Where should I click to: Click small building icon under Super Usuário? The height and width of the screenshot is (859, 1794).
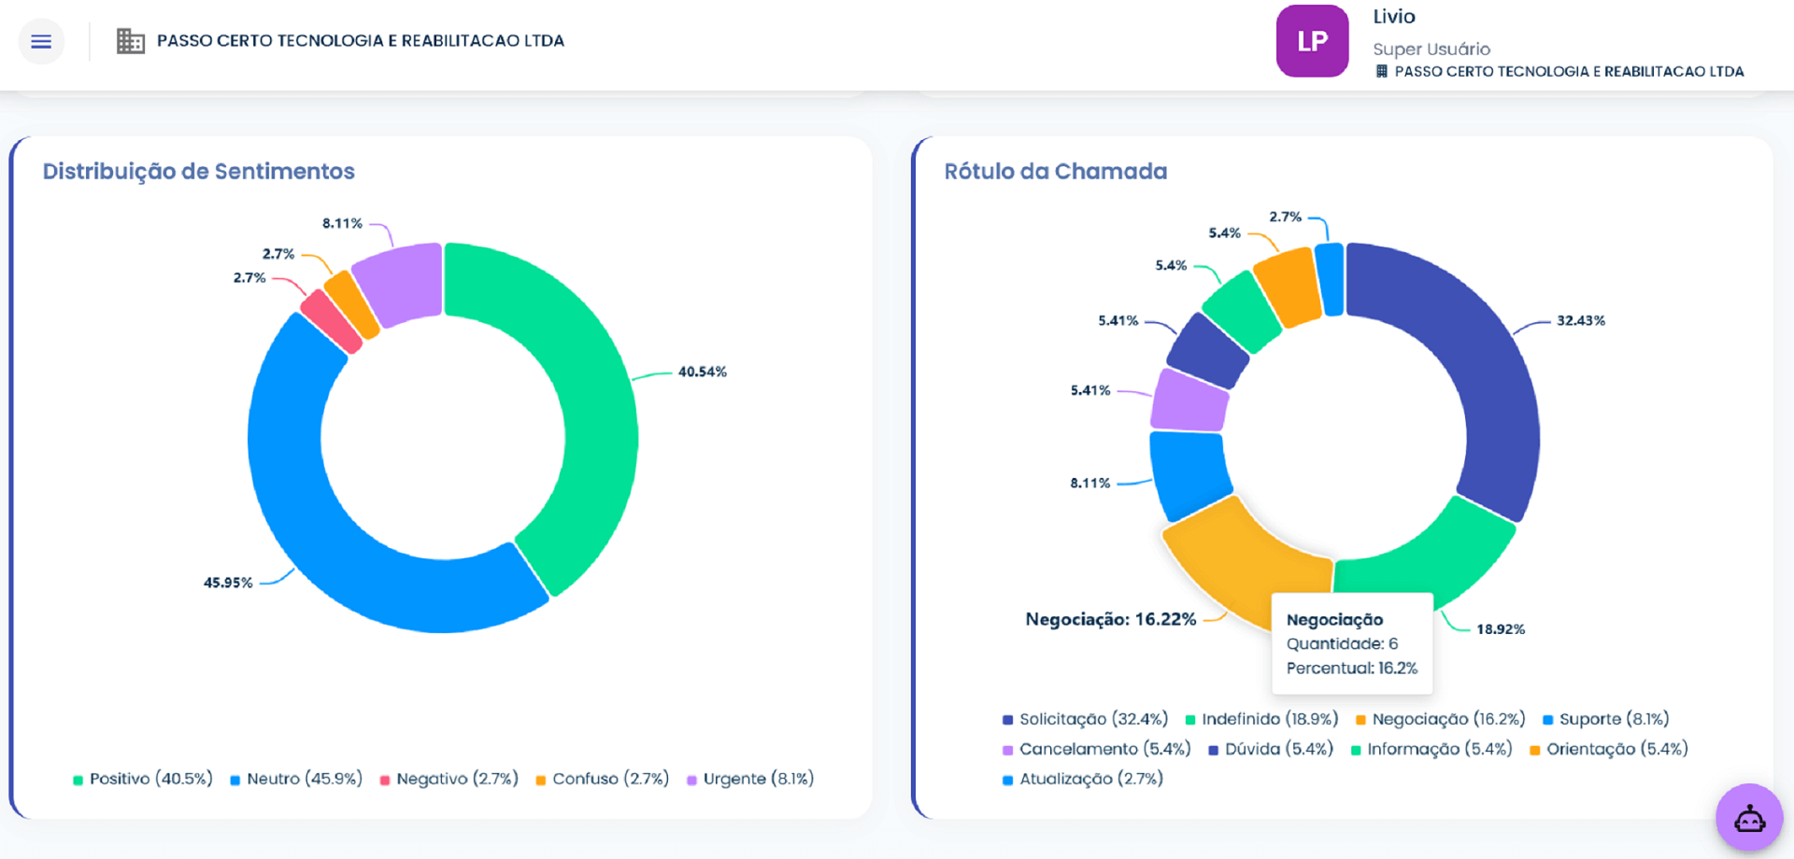[x=1381, y=72]
